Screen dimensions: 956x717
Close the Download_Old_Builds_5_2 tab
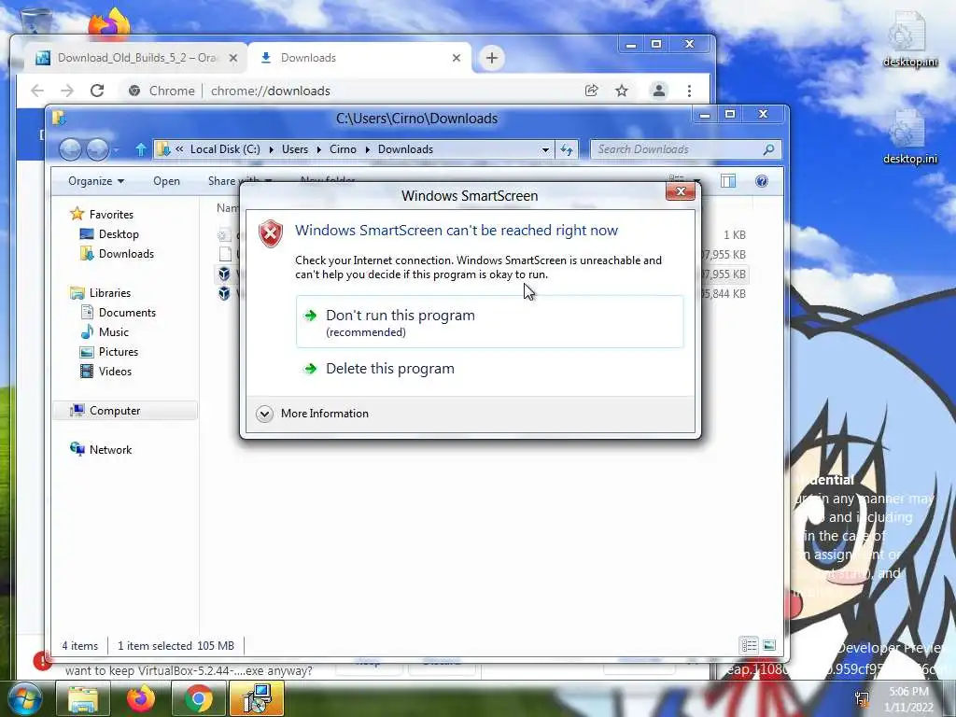pos(232,58)
